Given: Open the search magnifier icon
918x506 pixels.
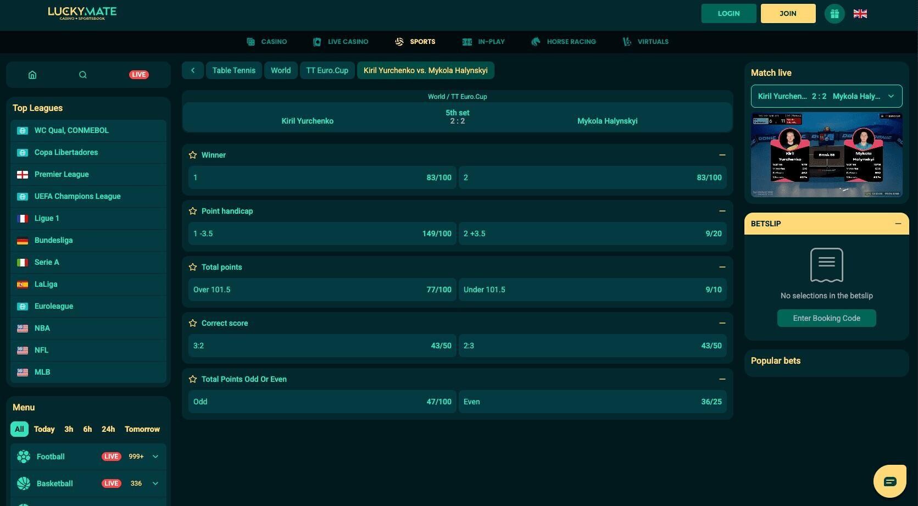Looking at the screenshot, I should pos(83,75).
